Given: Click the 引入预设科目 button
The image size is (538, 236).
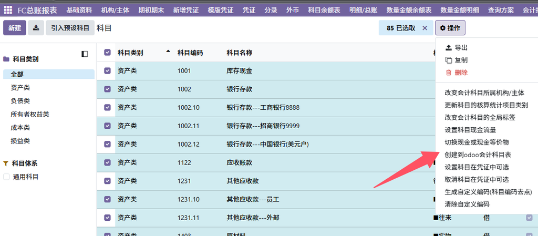Looking at the screenshot, I should [x=70, y=28].
